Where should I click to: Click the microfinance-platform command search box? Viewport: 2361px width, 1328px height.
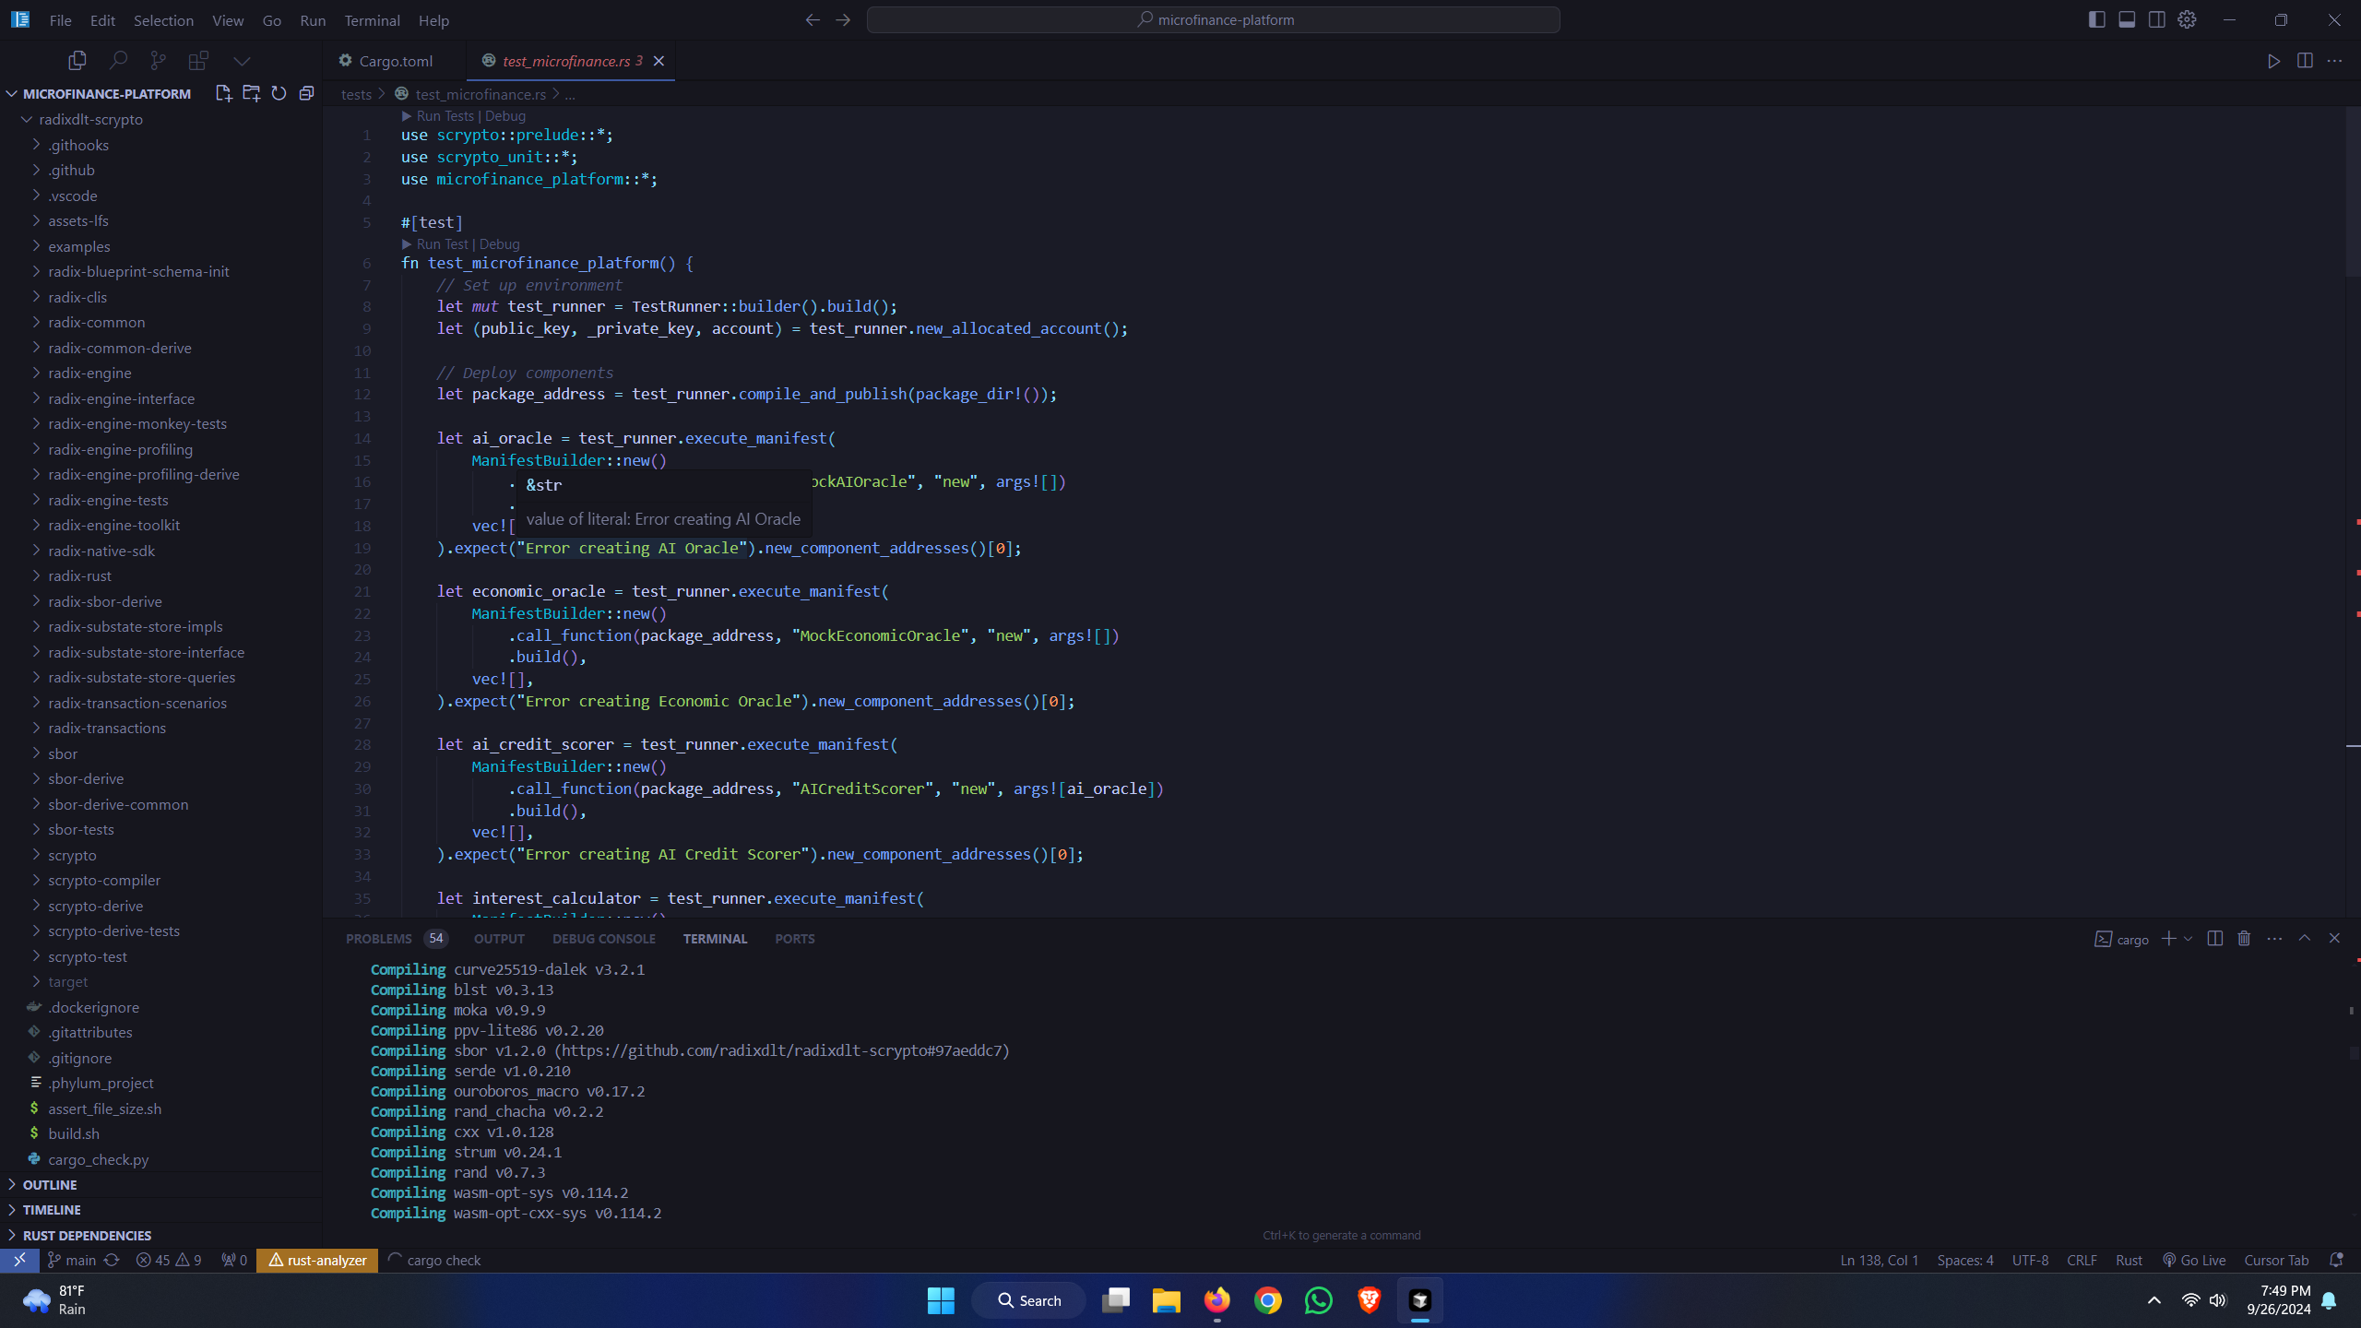click(1213, 19)
